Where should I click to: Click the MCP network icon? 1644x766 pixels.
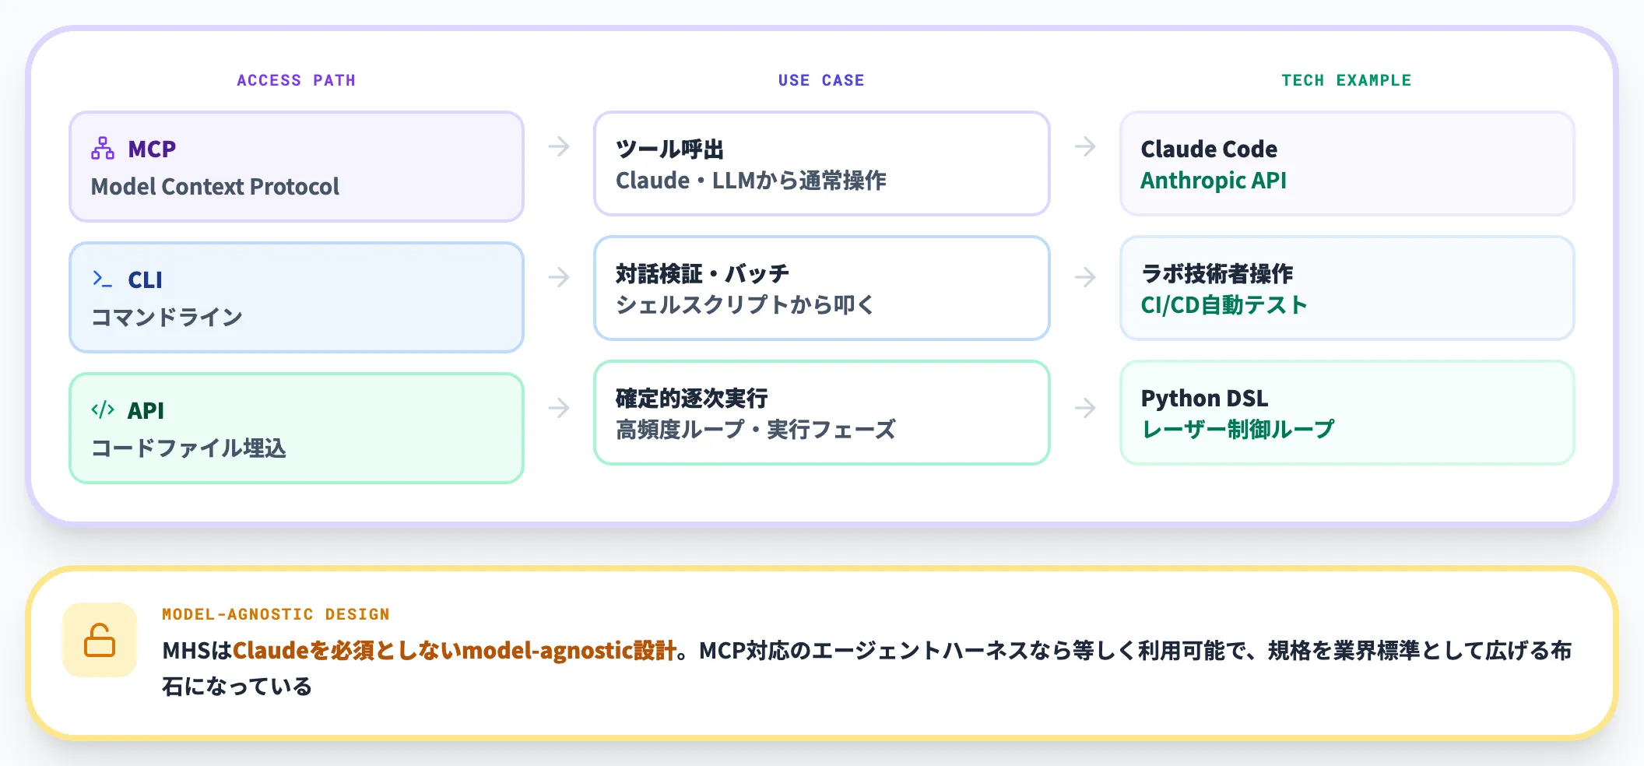[x=103, y=148]
